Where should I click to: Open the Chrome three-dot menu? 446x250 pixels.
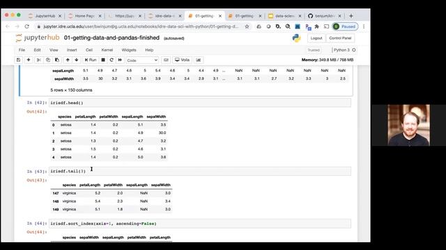point(364,26)
